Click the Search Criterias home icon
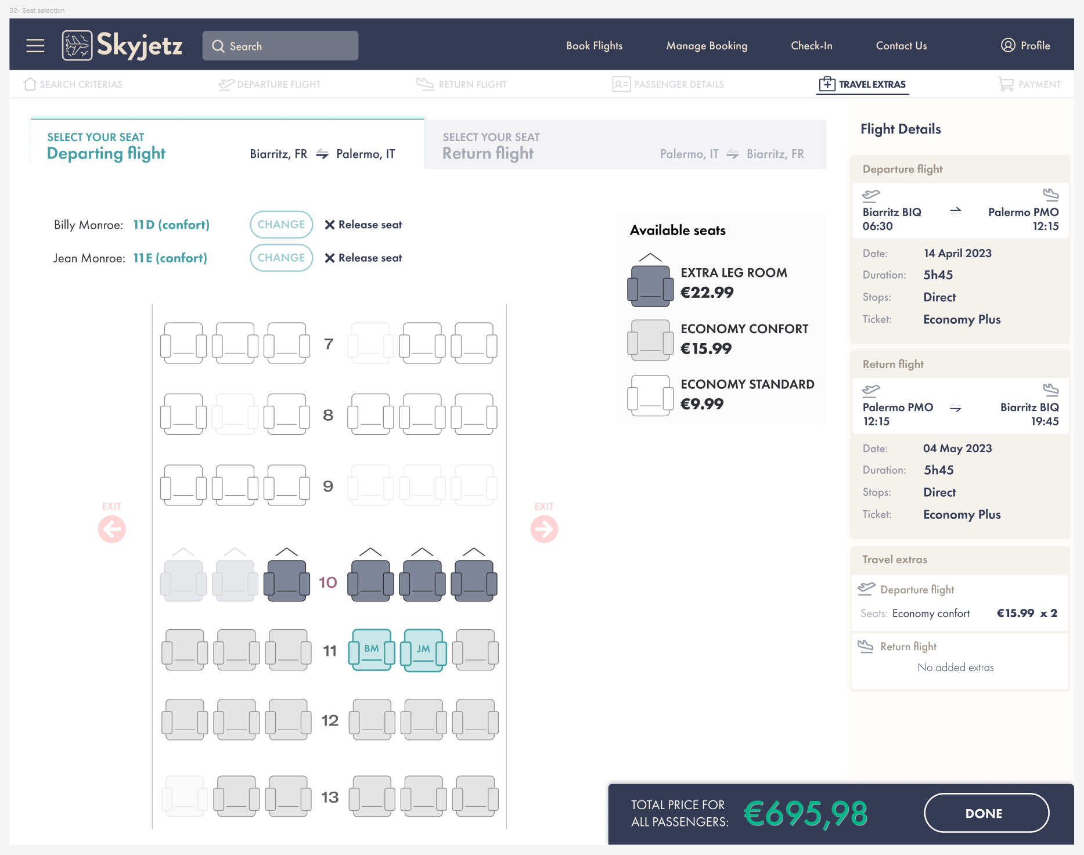Image resolution: width=1084 pixels, height=855 pixels. pyautogui.click(x=30, y=84)
